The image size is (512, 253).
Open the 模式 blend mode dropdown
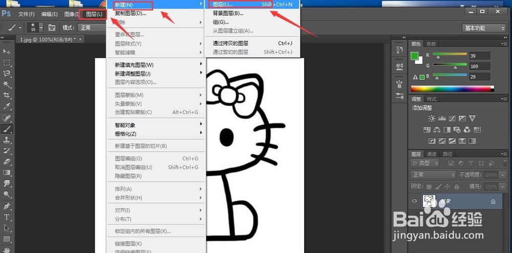point(92,28)
